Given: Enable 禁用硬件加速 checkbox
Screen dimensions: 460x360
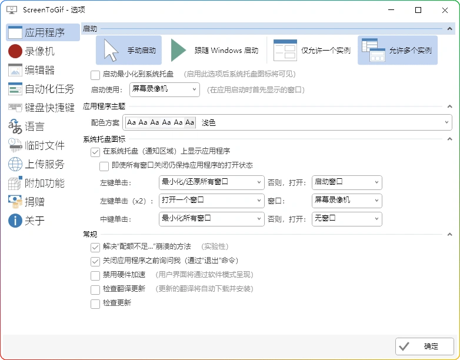Looking at the screenshot, I should pos(95,275).
